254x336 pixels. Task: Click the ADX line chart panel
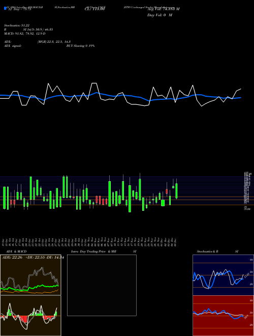tap(30, 275)
